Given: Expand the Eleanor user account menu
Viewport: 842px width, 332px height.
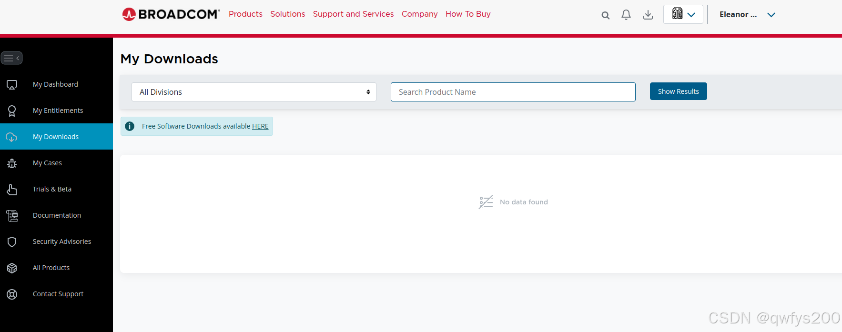Looking at the screenshot, I should 747,15.
